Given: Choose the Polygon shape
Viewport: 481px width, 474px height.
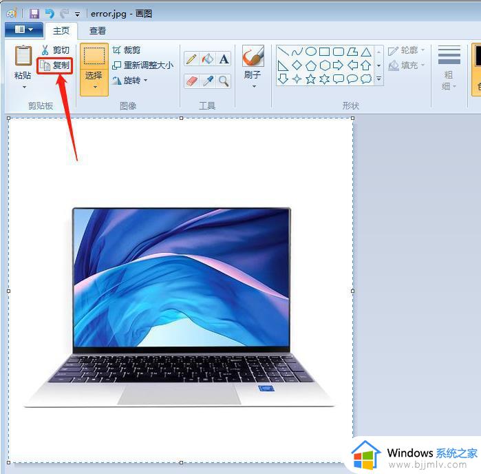Looking at the screenshot, I should [352, 51].
